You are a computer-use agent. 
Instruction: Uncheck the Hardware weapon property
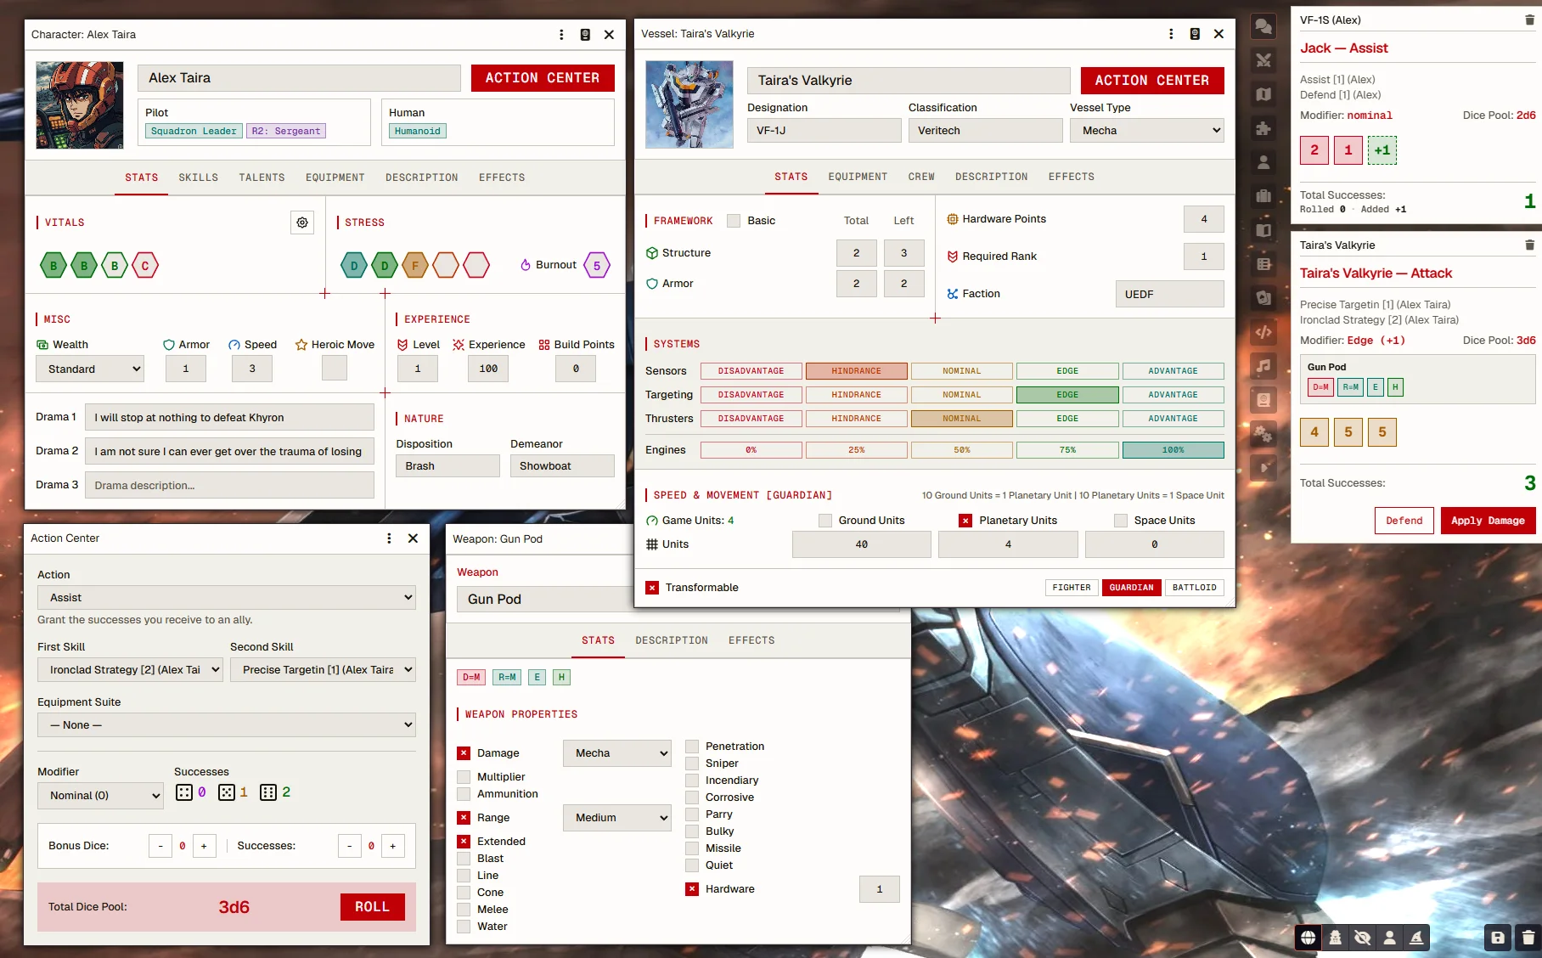click(692, 889)
